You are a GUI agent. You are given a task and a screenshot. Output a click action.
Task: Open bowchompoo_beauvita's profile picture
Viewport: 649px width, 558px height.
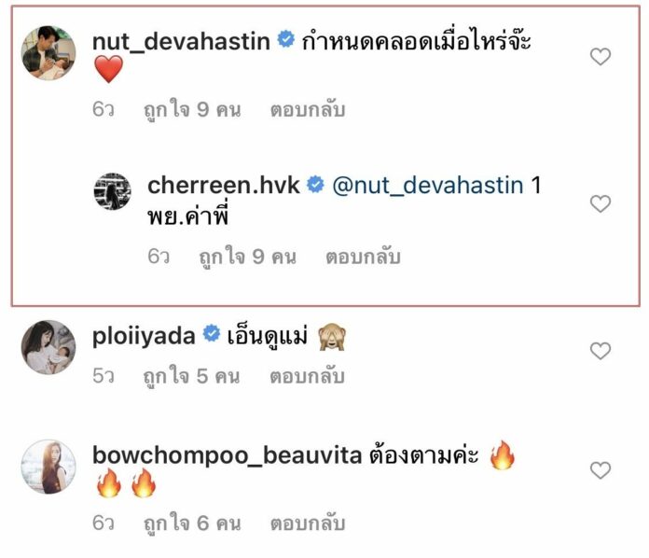tap(48, 467)
